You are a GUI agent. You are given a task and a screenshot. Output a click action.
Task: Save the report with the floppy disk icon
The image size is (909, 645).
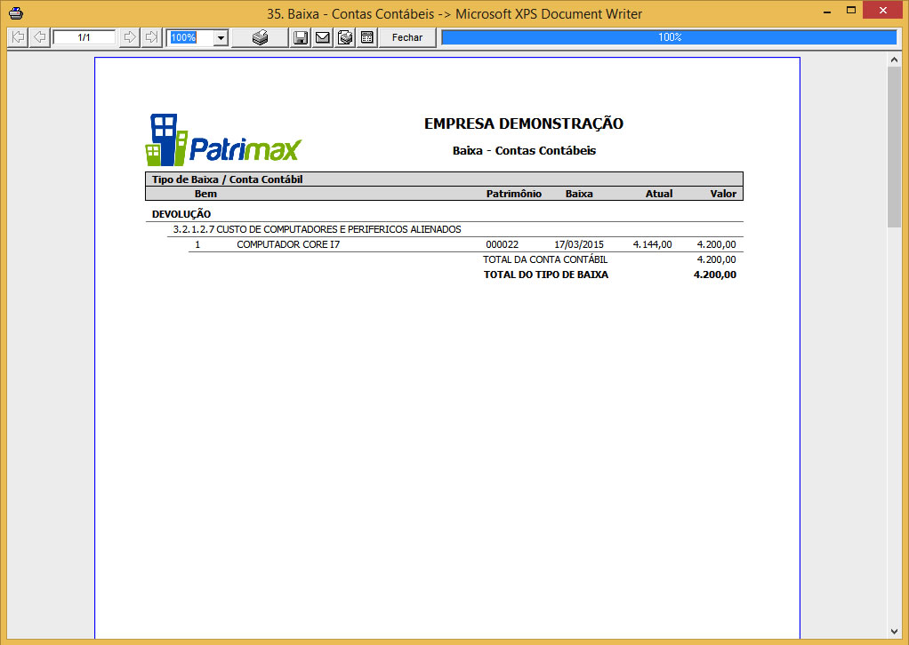click(301, 37)
